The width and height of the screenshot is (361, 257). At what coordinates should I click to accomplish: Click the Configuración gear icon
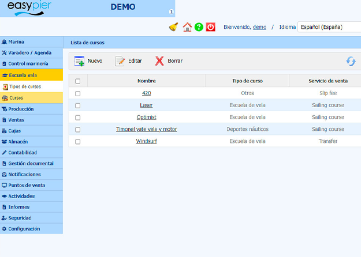click(4, 229)
